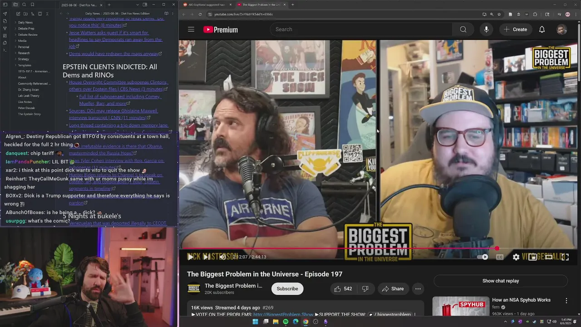The height and width of the screenshot is (327, 581).
Task: Expand Debate Review folder
Action: pyautogui.click(x=27, y=35)
